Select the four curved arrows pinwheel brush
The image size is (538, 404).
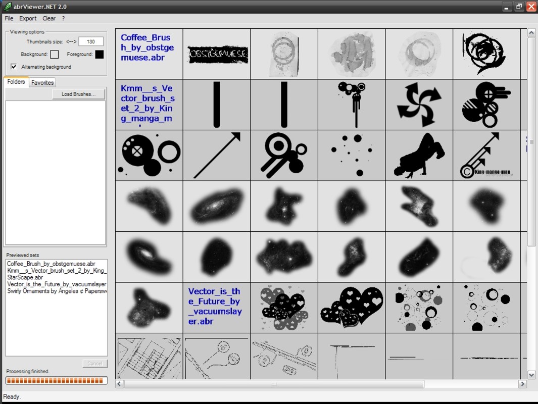coord(419,105)
